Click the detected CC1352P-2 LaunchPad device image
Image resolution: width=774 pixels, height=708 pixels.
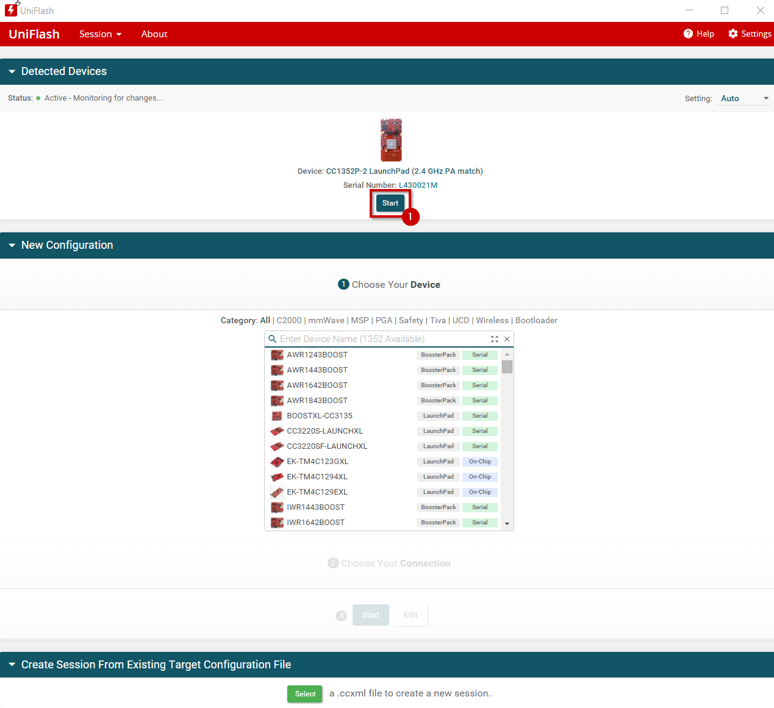pyautogui.click(x=390, y=140)
